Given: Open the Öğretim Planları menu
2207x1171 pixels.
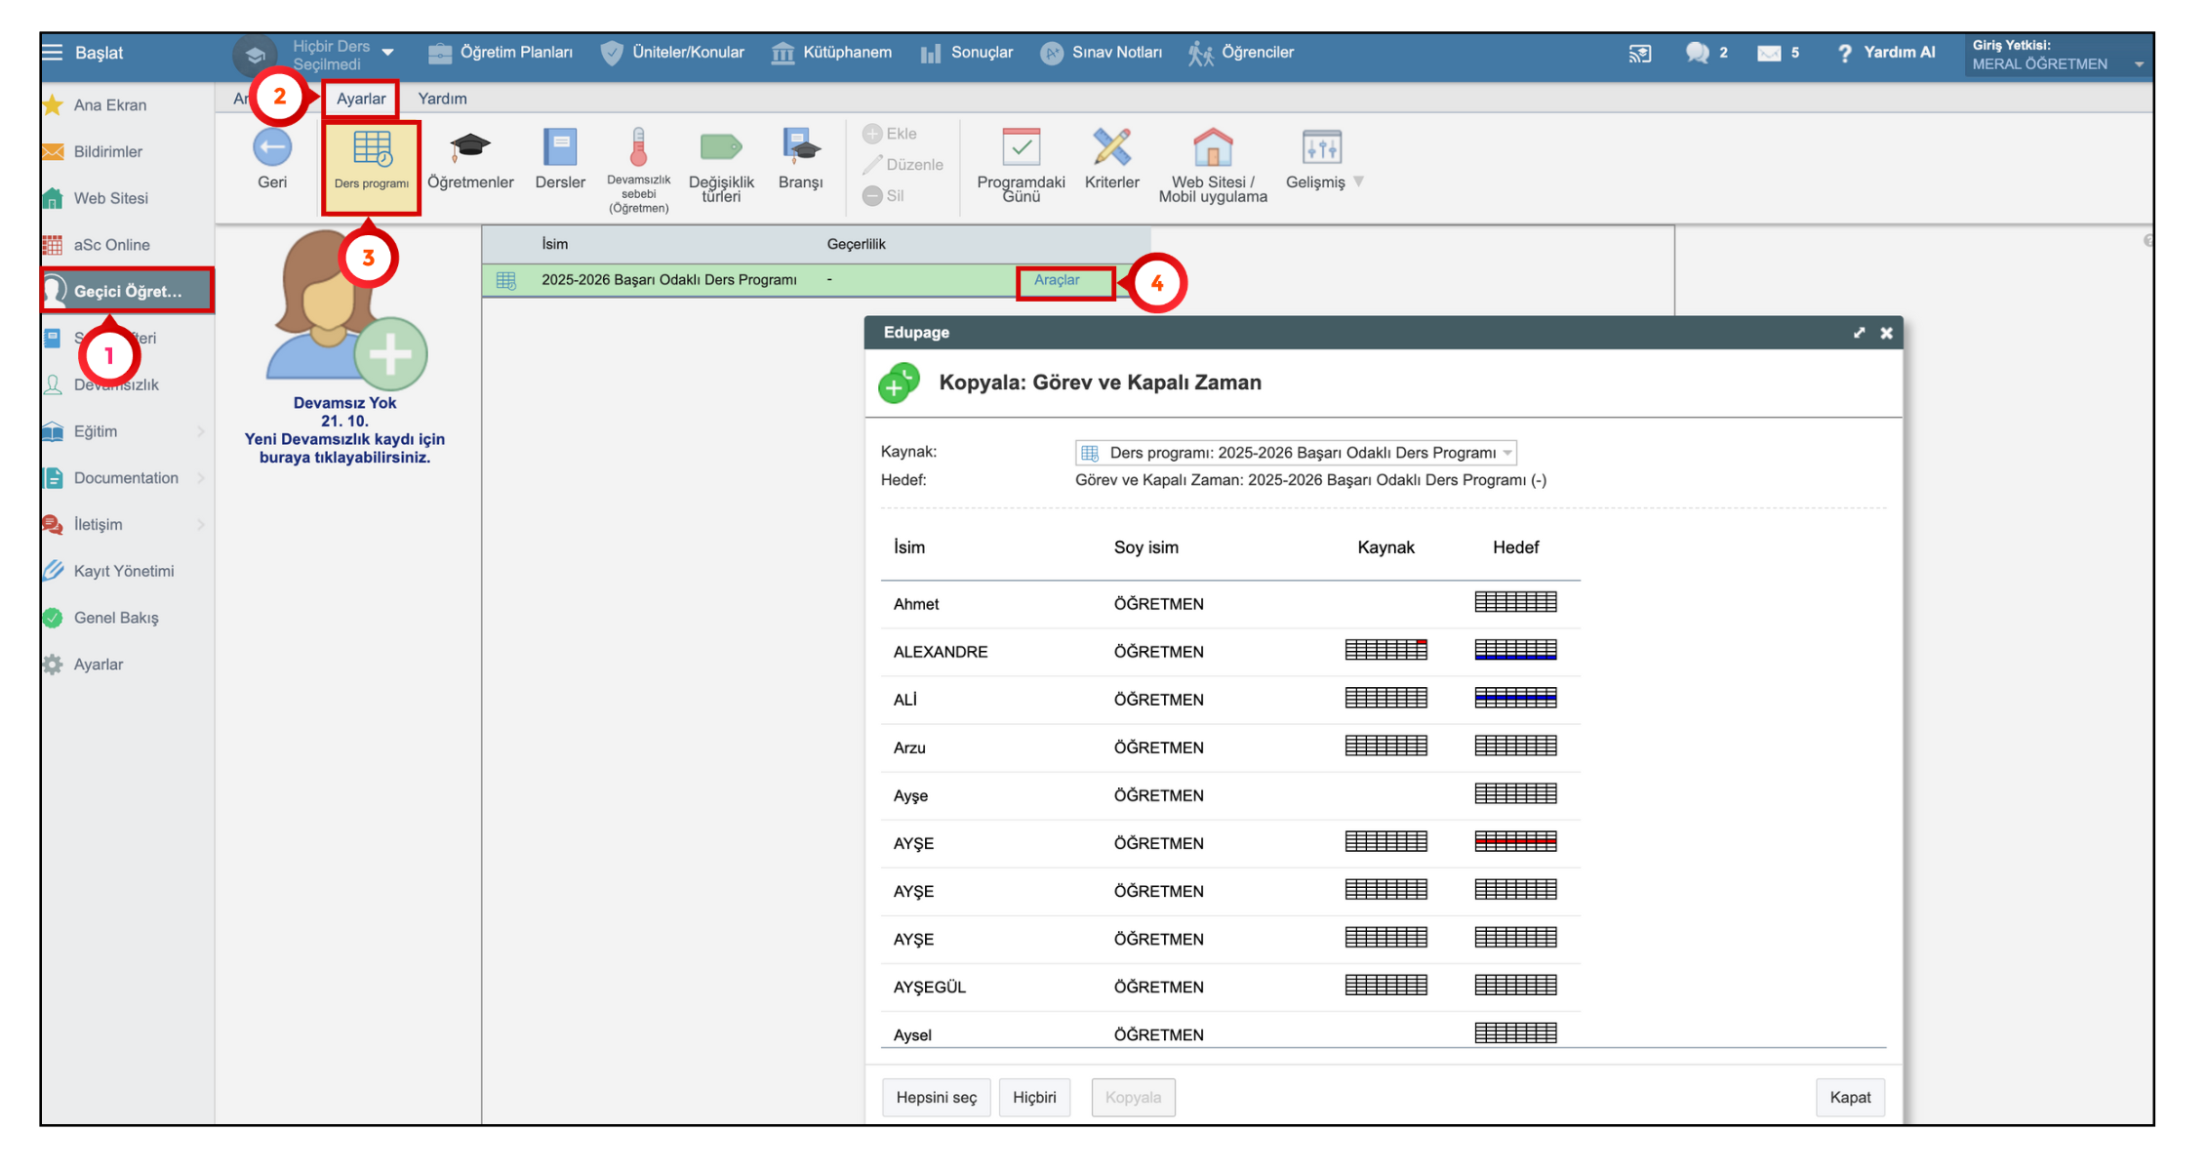Looking at the screenshot, I should [x=502, y=53].
